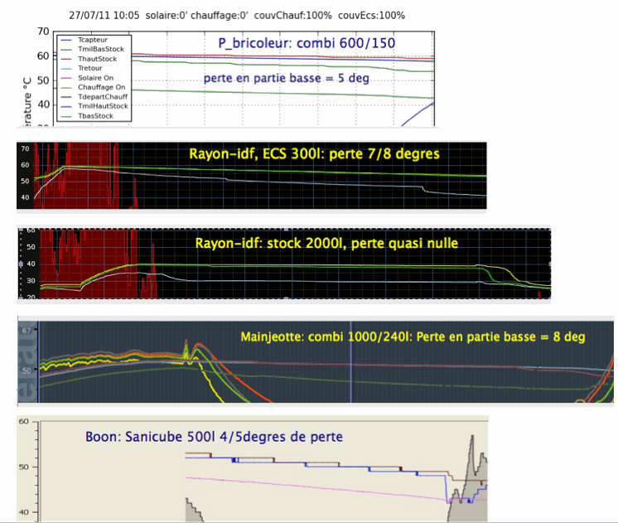Click the Rayon-idf stock 2000l chart title
This screenshot has height=523, width=618.
[x=326, y=244]
